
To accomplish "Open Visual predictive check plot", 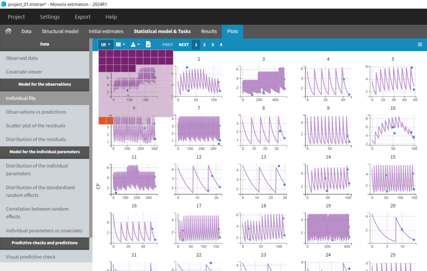I will coord(30,257).
